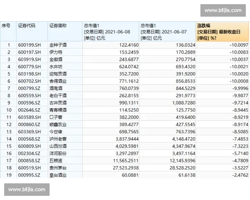This screenshot has width=250, height=200.
Task: Select stock code 603198.SH
Action: pos(29,74)
